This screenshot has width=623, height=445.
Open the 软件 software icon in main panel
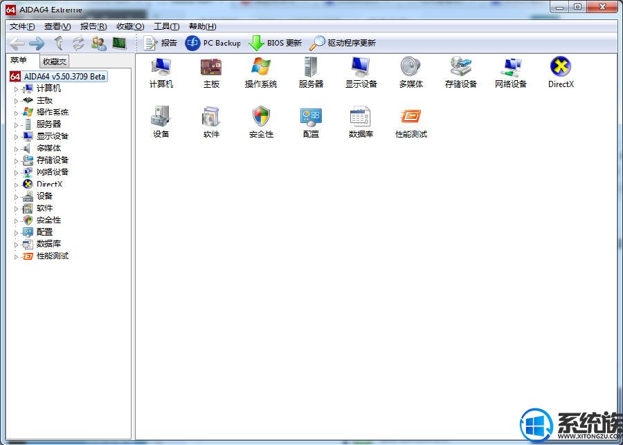click(211, 117)
